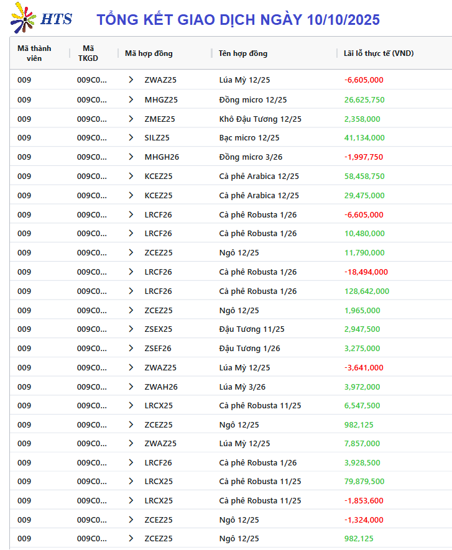Click the Mã TKGD column header

[x=88, y=53]
